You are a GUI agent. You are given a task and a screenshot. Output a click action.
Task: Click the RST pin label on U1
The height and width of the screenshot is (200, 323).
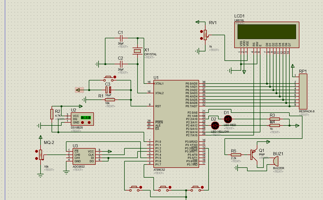point(158,106)
